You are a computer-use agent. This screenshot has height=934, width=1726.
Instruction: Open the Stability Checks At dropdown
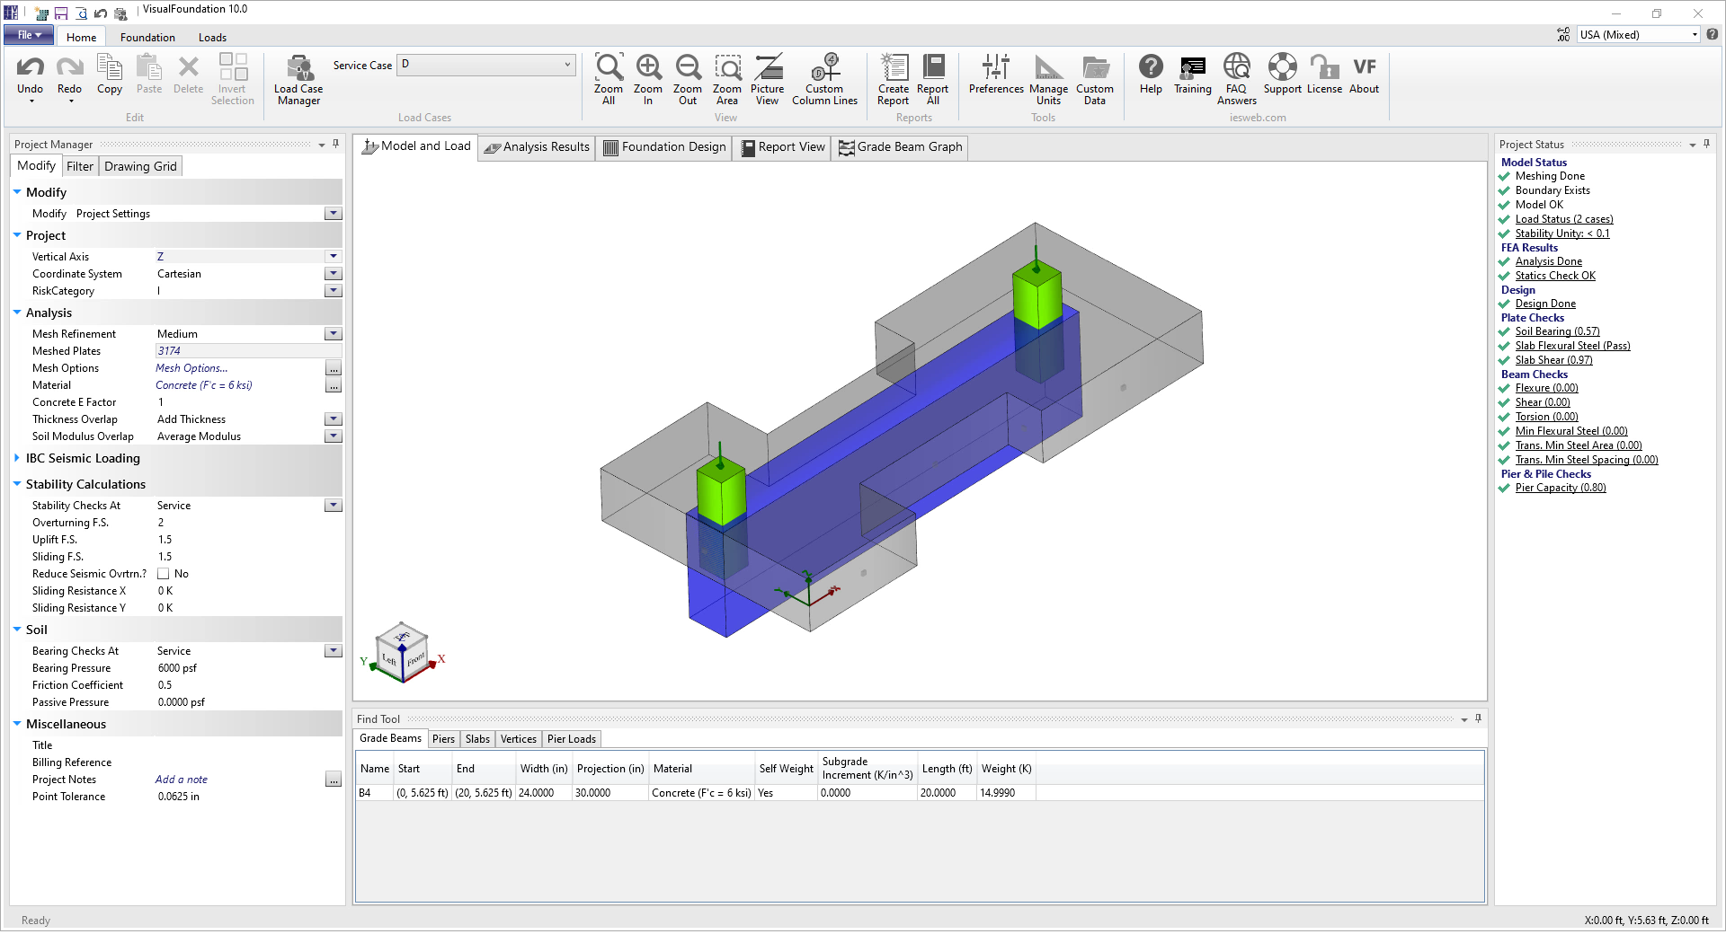click(334, 506)
